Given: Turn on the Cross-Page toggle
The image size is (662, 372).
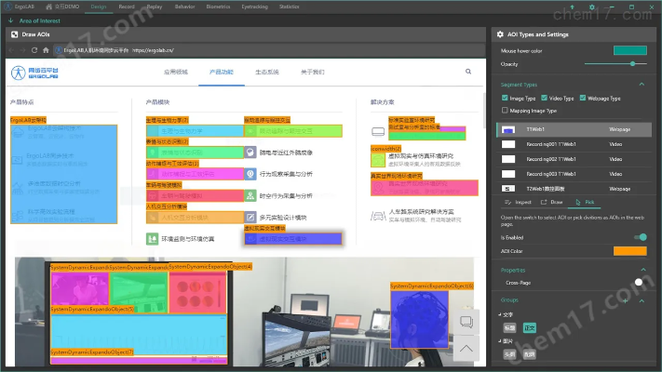Looking at the screenshot, I should pyautogui.click(x=640, y=282).
